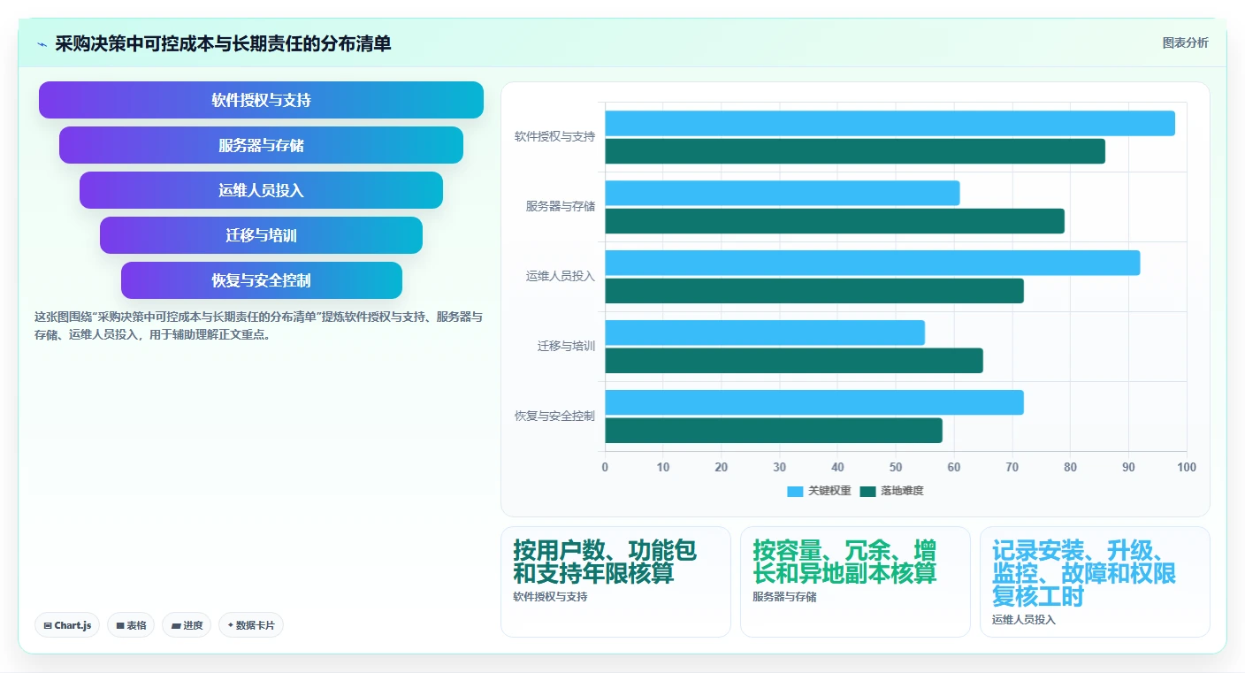Click the x-axis tick label 0
The height and width of the screenshot is (673, 1245).
point(605,467)
